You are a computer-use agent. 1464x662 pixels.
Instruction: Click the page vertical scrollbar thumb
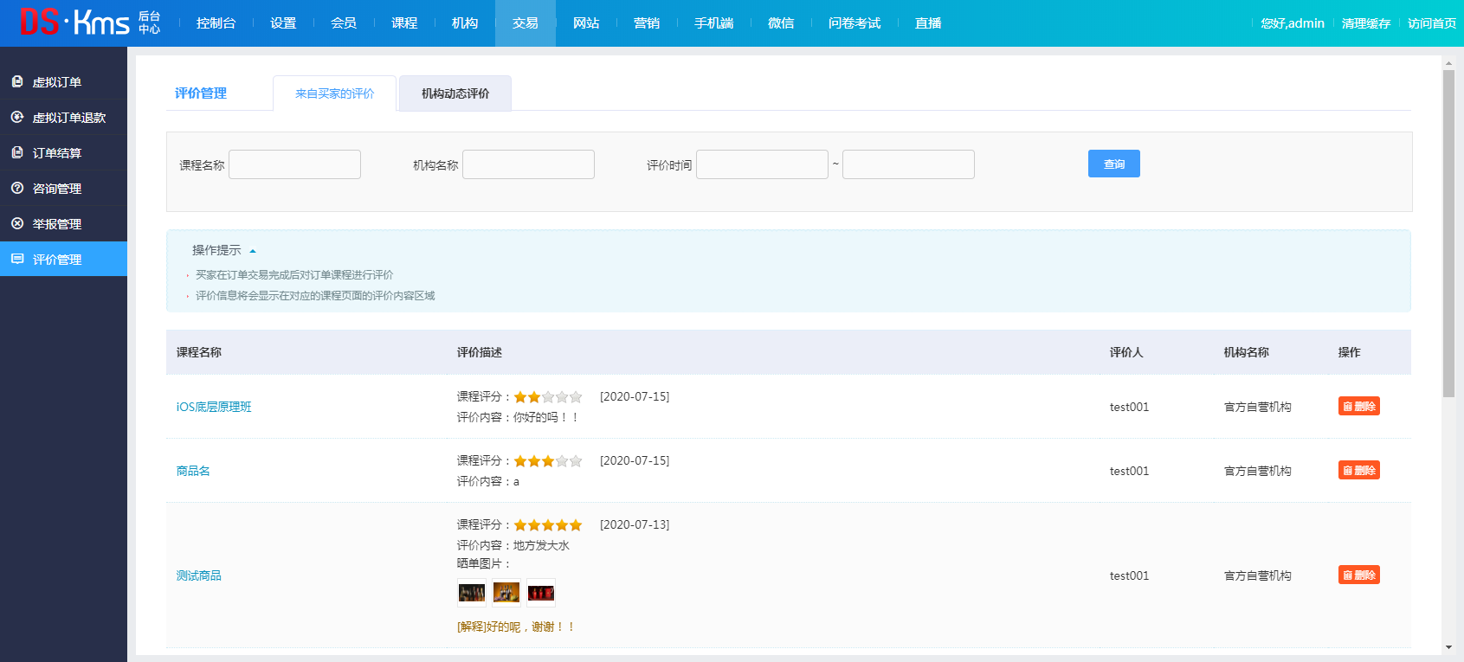pos(1448,234)
